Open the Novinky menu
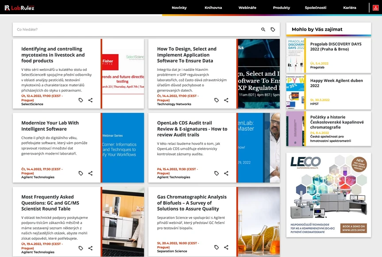This screenshot has width=382, height=257. click(x=179, y=8)
